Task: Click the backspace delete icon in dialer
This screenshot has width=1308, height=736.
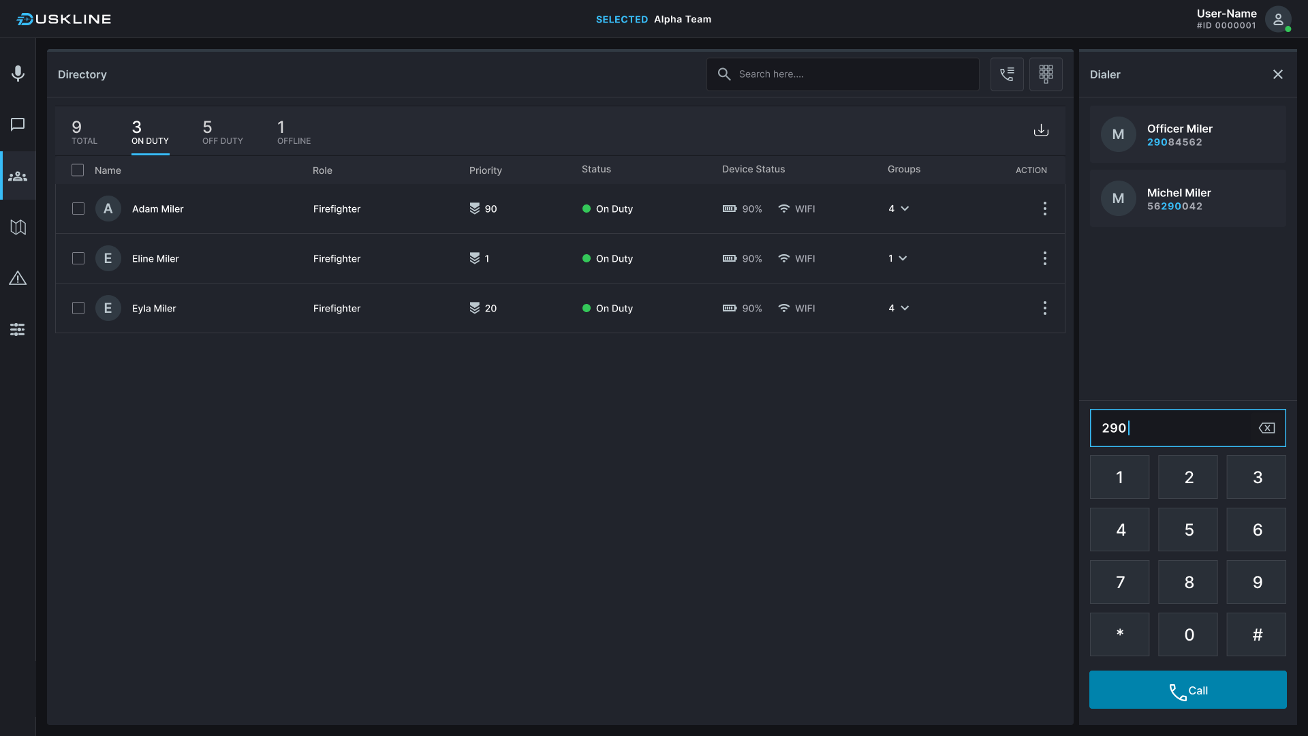Action: [x=1266, y=428]
